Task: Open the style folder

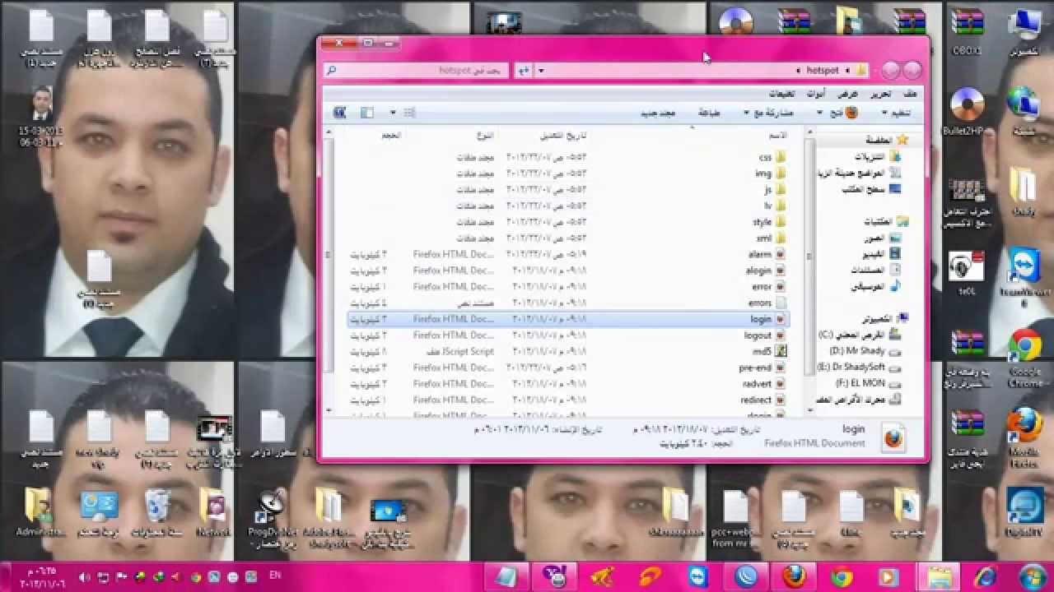Action: coord(770,222)
